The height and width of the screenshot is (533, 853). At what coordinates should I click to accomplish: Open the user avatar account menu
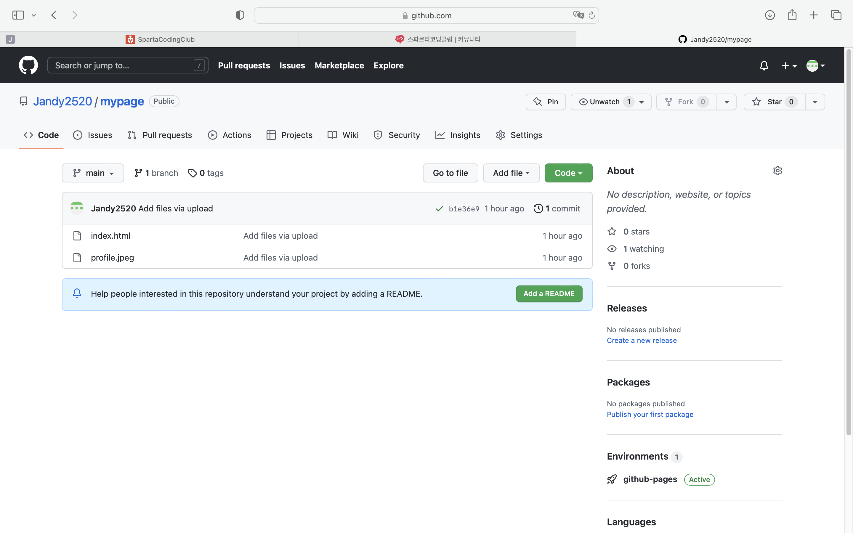[x=815, y=65]
